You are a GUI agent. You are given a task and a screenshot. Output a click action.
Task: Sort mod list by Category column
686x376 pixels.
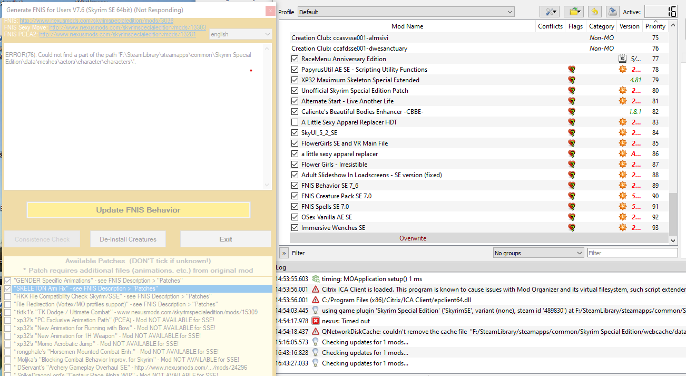tap(601, 26)
